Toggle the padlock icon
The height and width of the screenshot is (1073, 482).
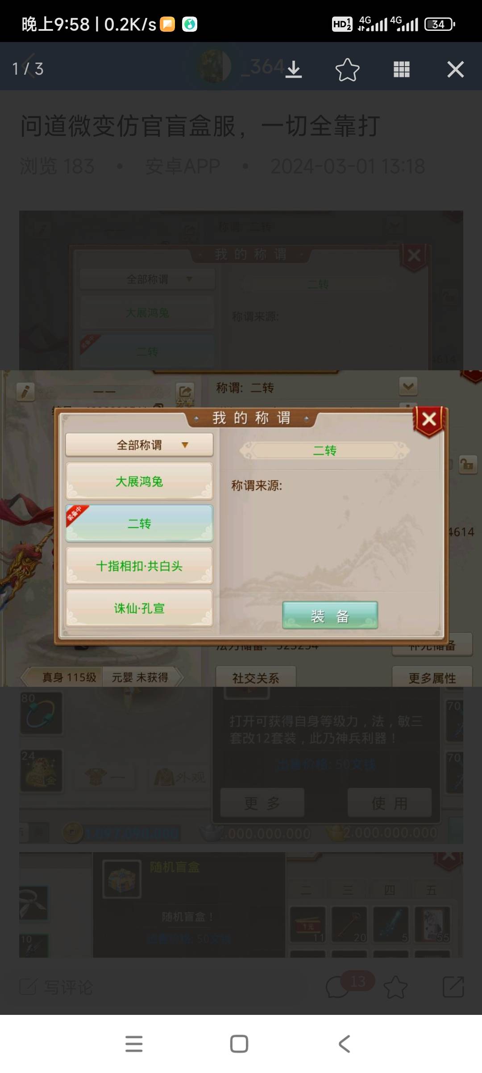(467, 465)
